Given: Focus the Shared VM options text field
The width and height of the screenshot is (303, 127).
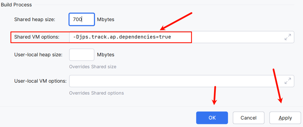Looking at the screenshot, I should 182,37.
